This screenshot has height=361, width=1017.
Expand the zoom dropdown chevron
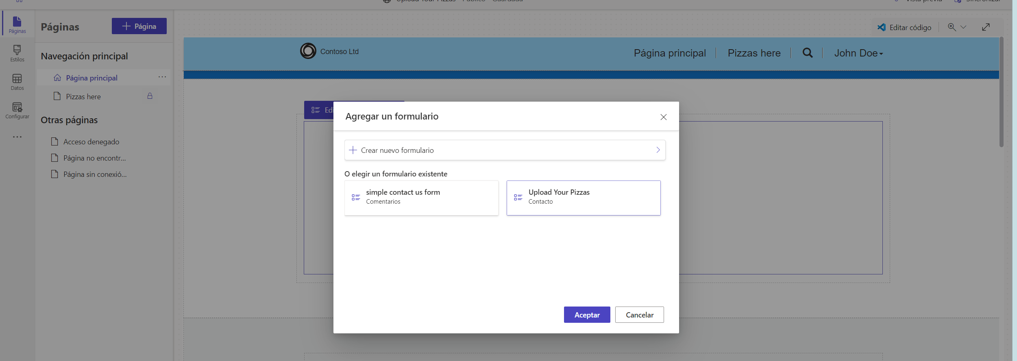tap(963, 27)
